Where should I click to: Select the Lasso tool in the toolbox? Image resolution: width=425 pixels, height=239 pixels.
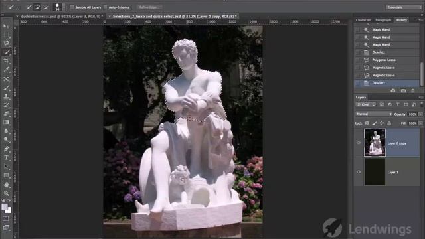6,44
